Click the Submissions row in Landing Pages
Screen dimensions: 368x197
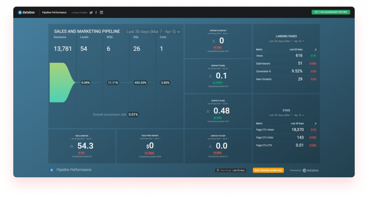(x=286, y=64)
